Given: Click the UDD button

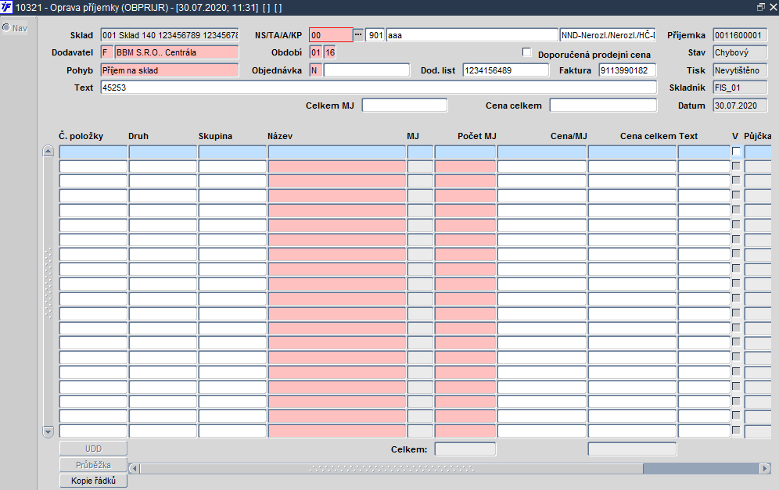Looking at the screenshot, I should click(93, 449).
